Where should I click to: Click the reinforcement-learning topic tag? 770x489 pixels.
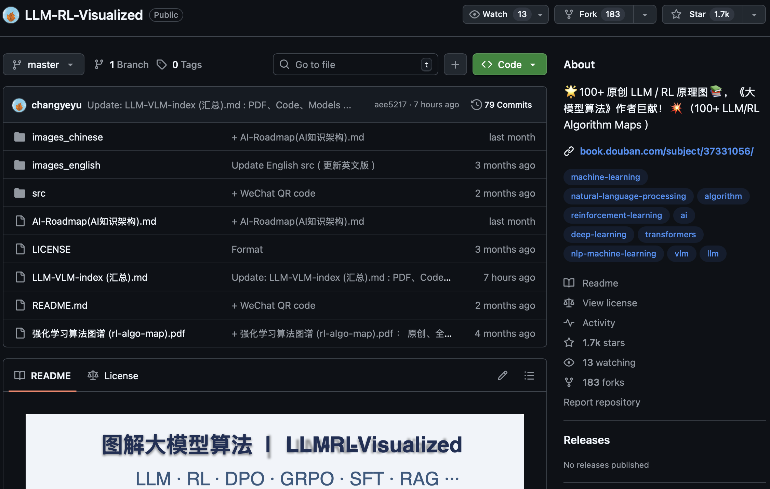(616, 215)
